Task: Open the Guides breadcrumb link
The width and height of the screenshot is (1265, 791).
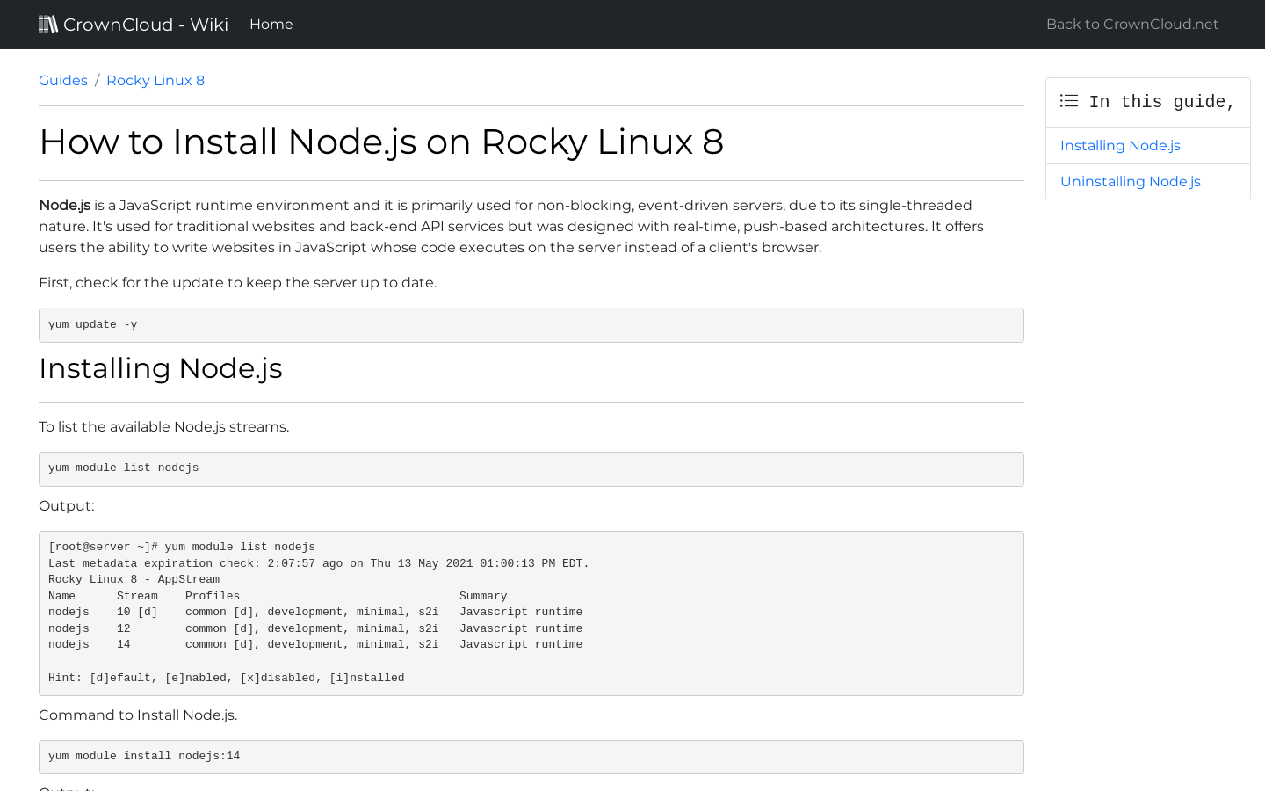Action: (62, 80)
